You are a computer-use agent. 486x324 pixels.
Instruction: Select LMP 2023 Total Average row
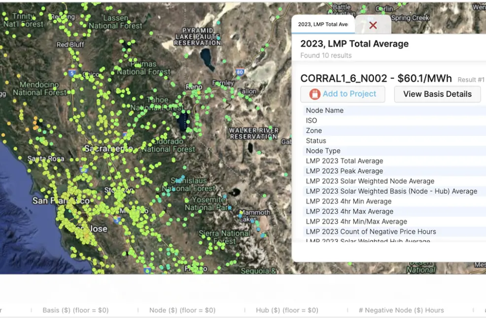(x=394, y=161)
